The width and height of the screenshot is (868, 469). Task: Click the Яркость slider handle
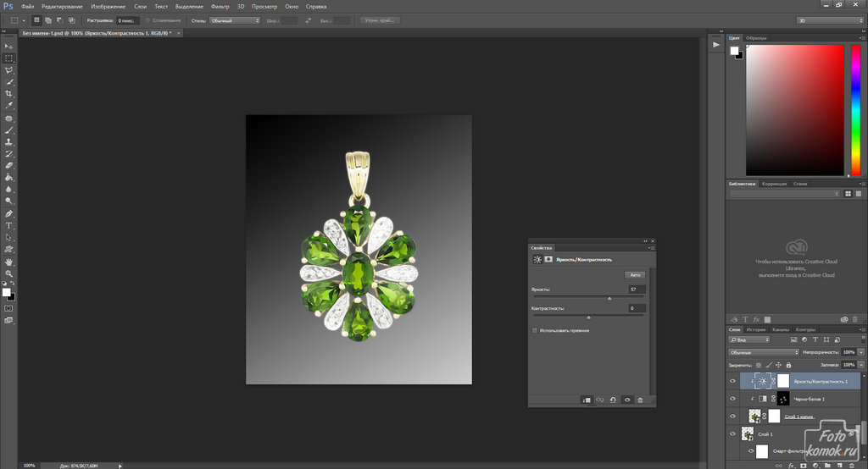tap(609, 298)
